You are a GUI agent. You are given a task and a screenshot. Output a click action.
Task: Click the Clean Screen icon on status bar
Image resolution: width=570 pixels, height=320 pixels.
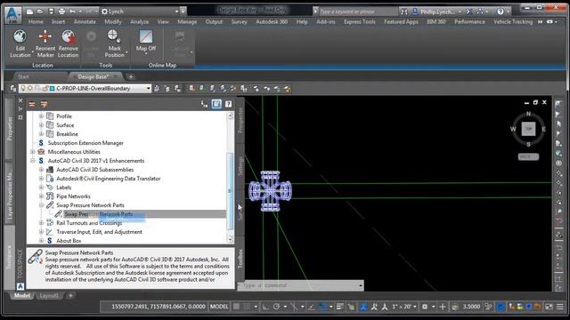549,307
